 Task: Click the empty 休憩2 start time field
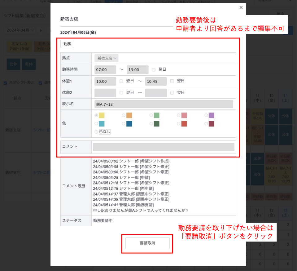[105, 93]
